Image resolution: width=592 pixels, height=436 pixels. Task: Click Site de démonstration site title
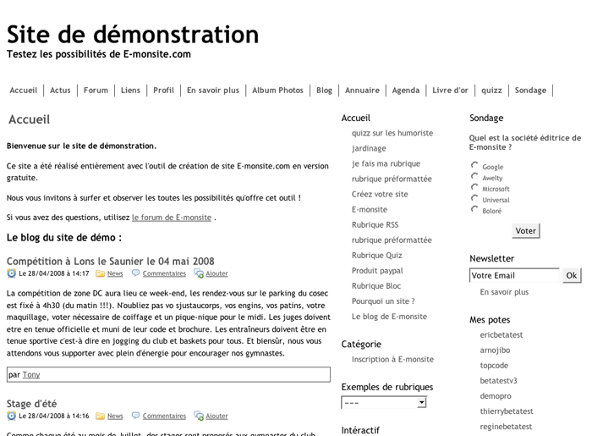click(133, 35)
